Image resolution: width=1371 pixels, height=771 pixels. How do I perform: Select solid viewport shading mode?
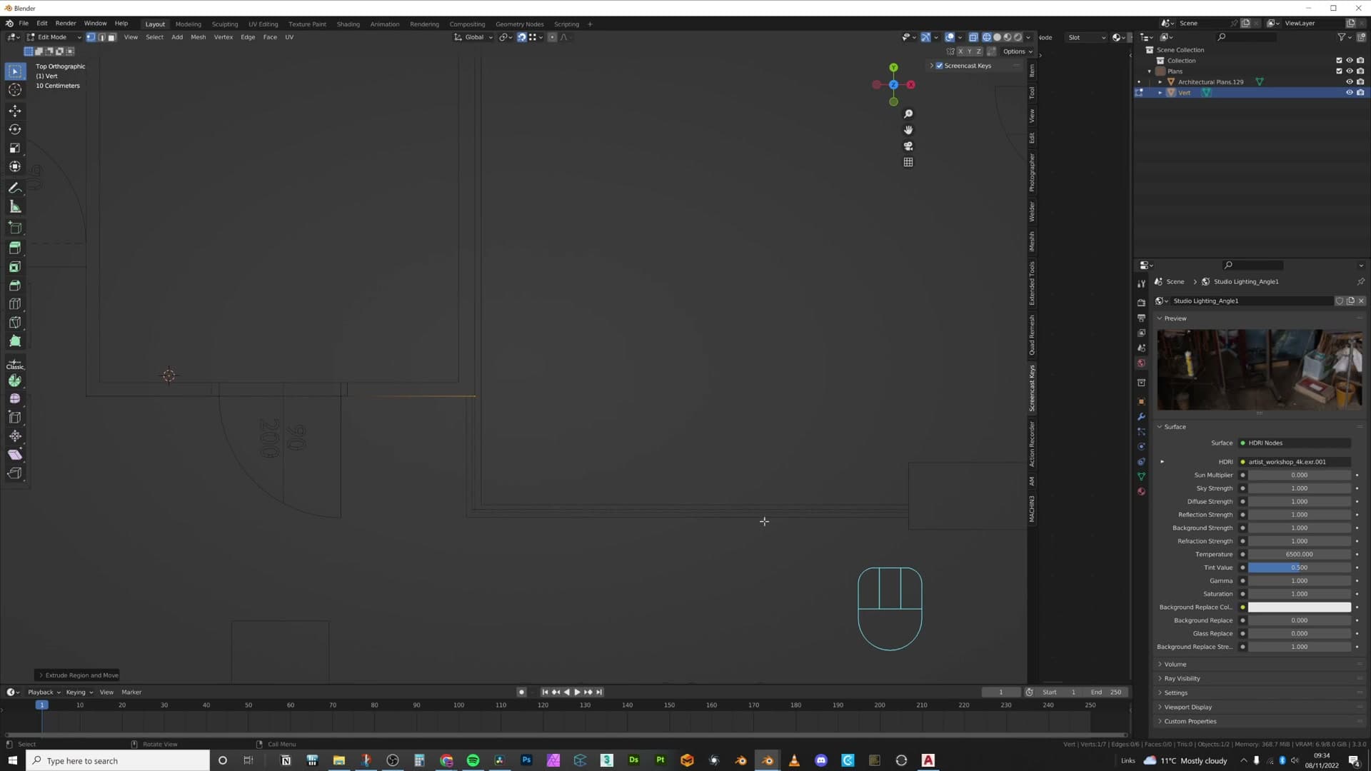coord(998,37)
